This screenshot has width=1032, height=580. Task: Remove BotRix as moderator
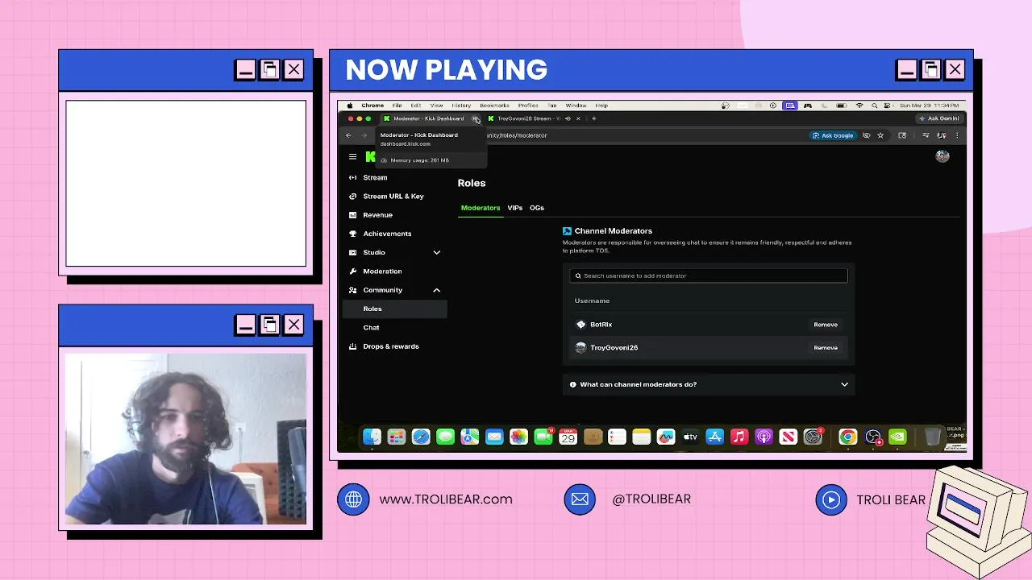(826, 325)
